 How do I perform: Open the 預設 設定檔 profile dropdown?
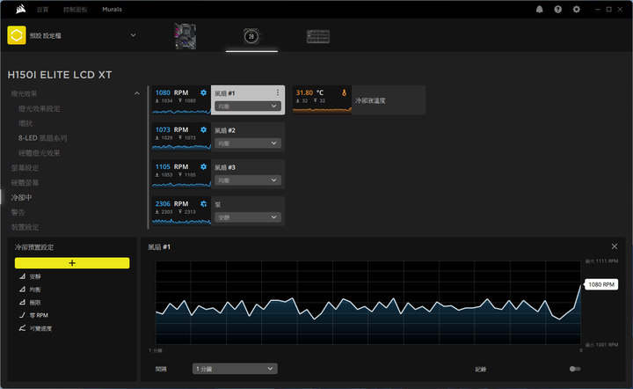coord(134,35)
